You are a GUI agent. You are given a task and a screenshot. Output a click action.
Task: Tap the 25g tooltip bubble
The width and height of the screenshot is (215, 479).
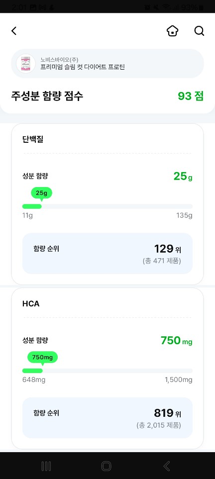tap(42, 193)
